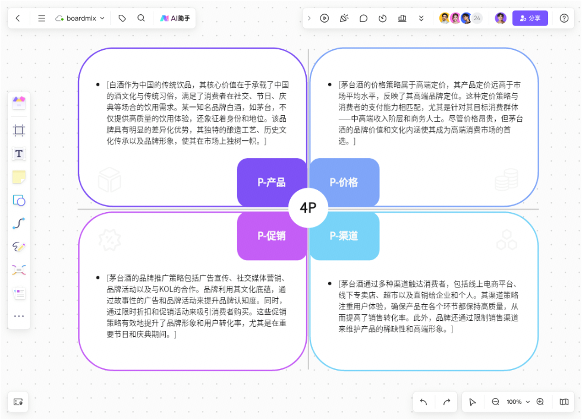Select the Shapes tool
Viewport: 582px width, 420px height.
tap(19, 200)
